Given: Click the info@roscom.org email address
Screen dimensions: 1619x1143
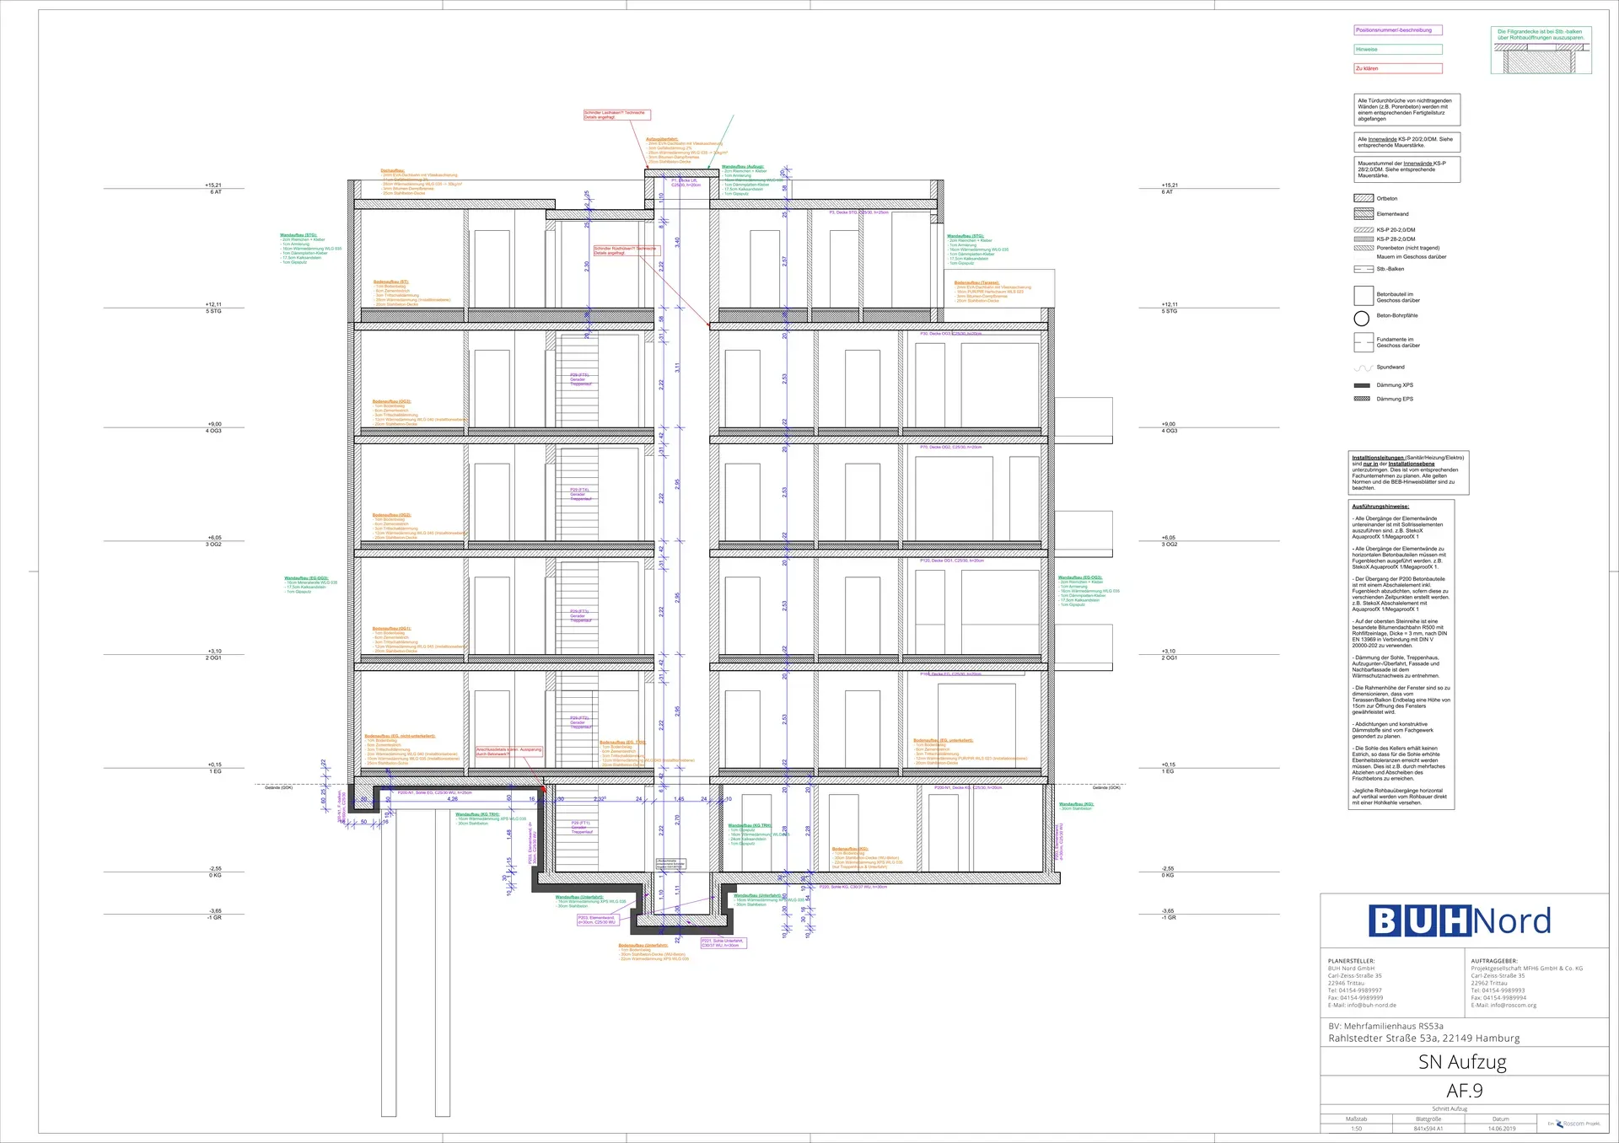Looking at the screenshot, I should click(1512, 1005).
